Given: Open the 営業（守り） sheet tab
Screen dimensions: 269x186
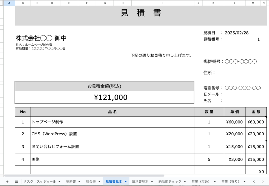Looking at the screenshot, I should 230,182.
